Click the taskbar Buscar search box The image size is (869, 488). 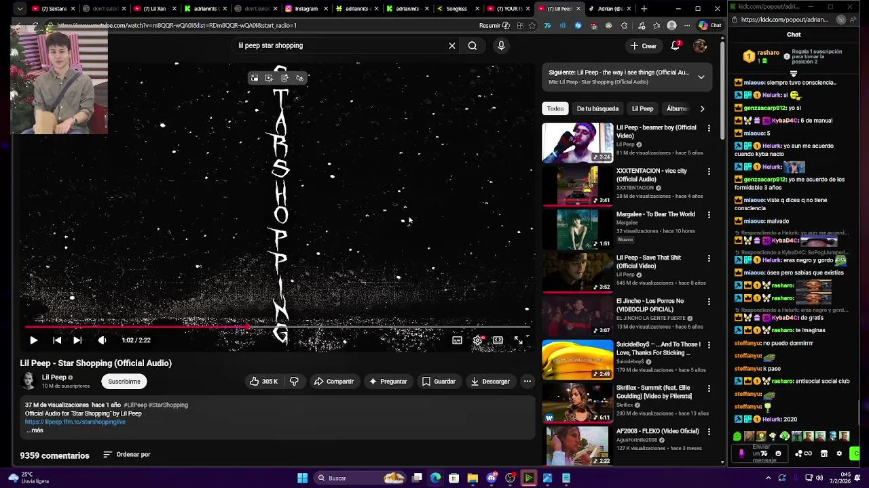pyautogui.click(x=360, y=478)
